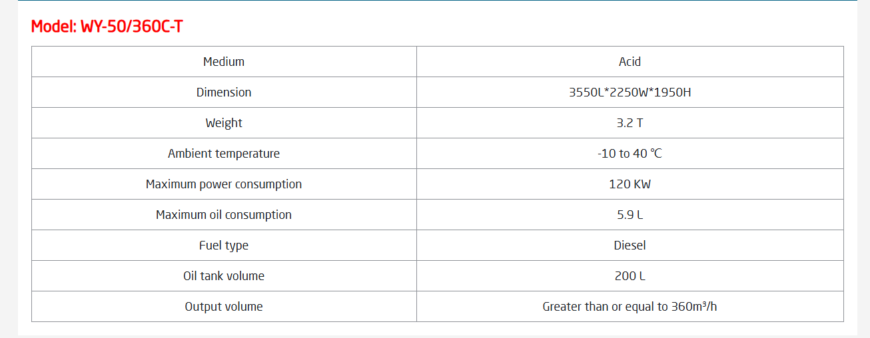Select the 120 KW value cell
870x338 pixels.
630,184
